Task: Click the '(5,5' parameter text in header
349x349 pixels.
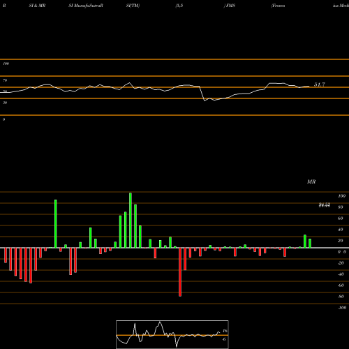Action: click(x=179, y=6)
